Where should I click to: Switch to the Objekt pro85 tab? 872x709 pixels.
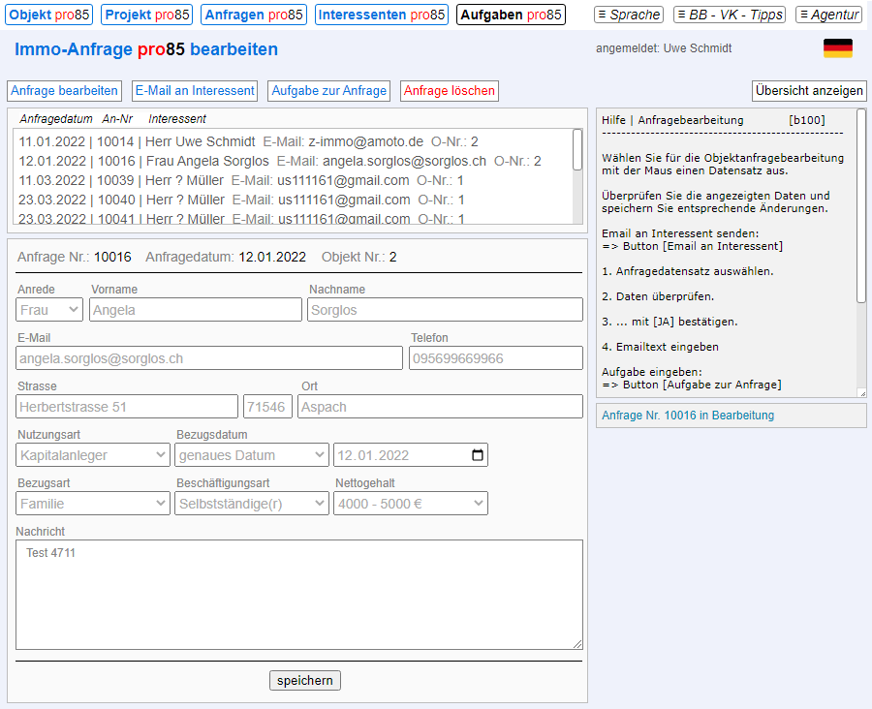pyautogui.click(x=49, y=15)
